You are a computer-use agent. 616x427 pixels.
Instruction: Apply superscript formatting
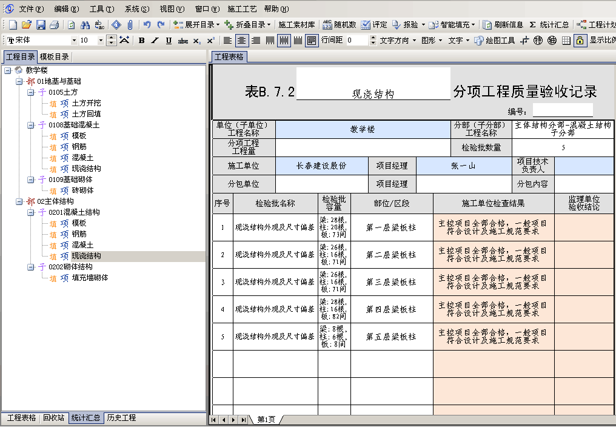(x=211, y=41)
